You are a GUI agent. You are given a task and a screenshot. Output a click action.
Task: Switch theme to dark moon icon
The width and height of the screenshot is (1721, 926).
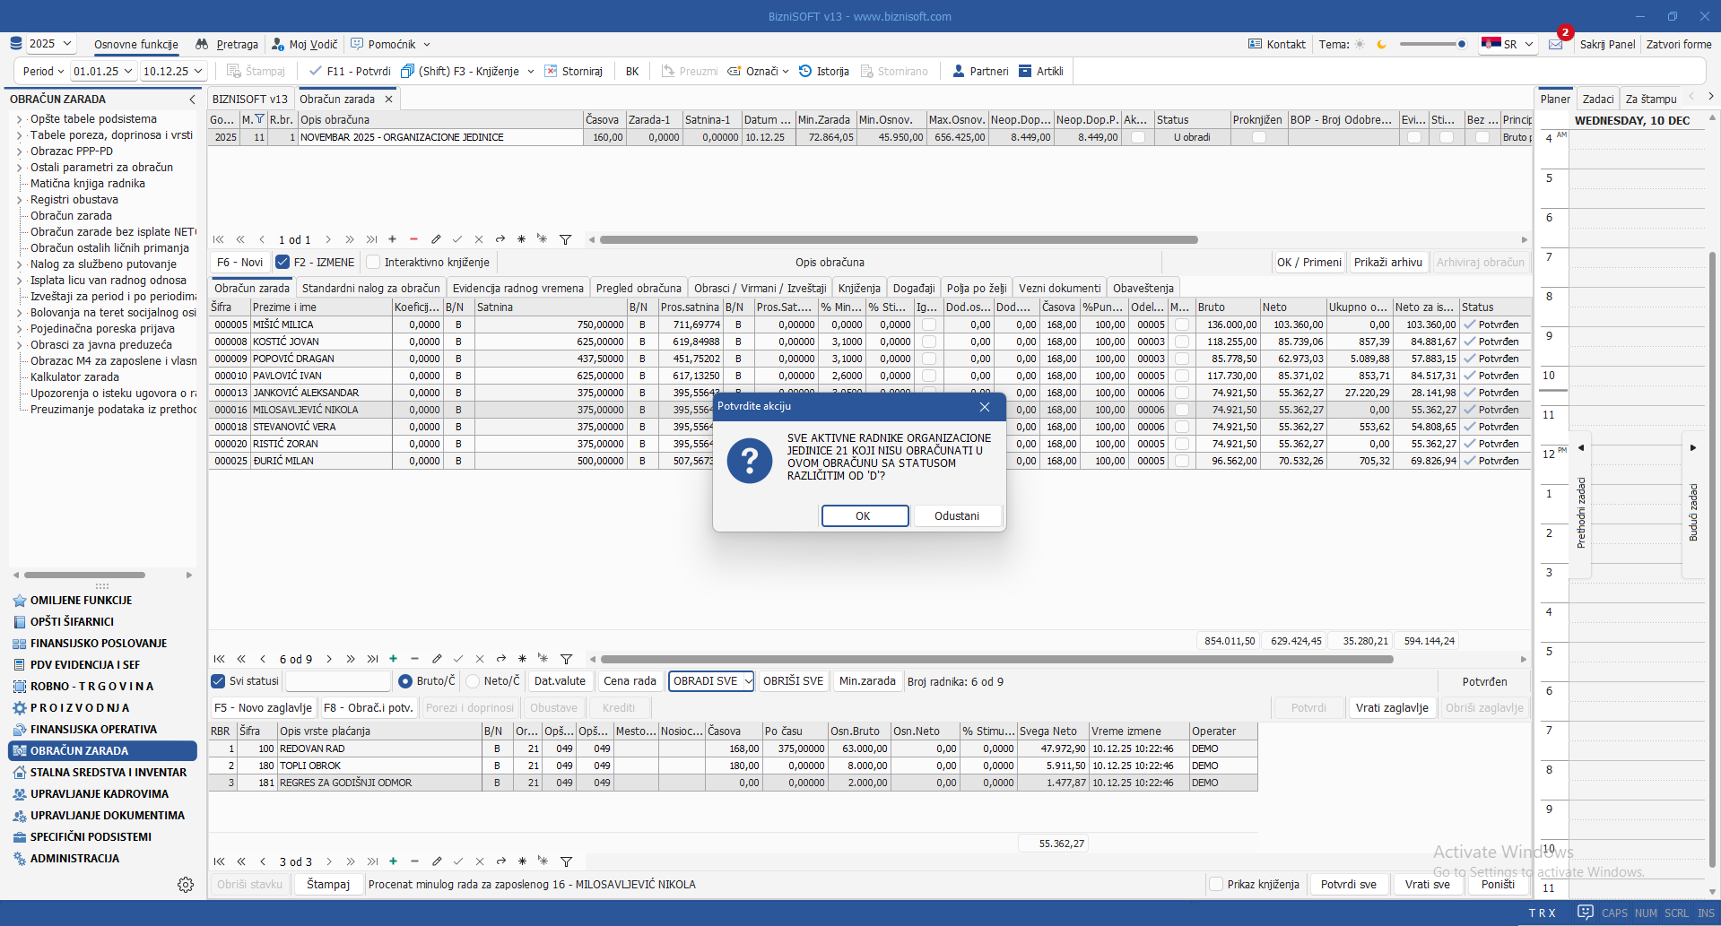tap(1382, 45)
